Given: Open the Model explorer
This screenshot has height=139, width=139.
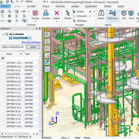Looking at the screenshot, I should 68,15.
